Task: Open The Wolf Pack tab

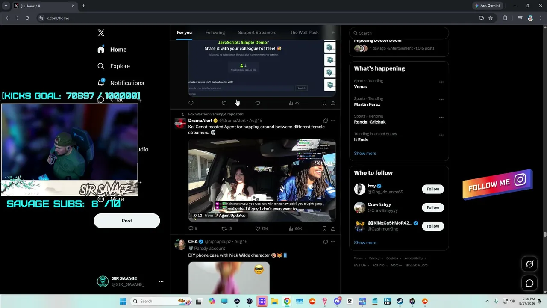Action: click(x=304, y=33)
